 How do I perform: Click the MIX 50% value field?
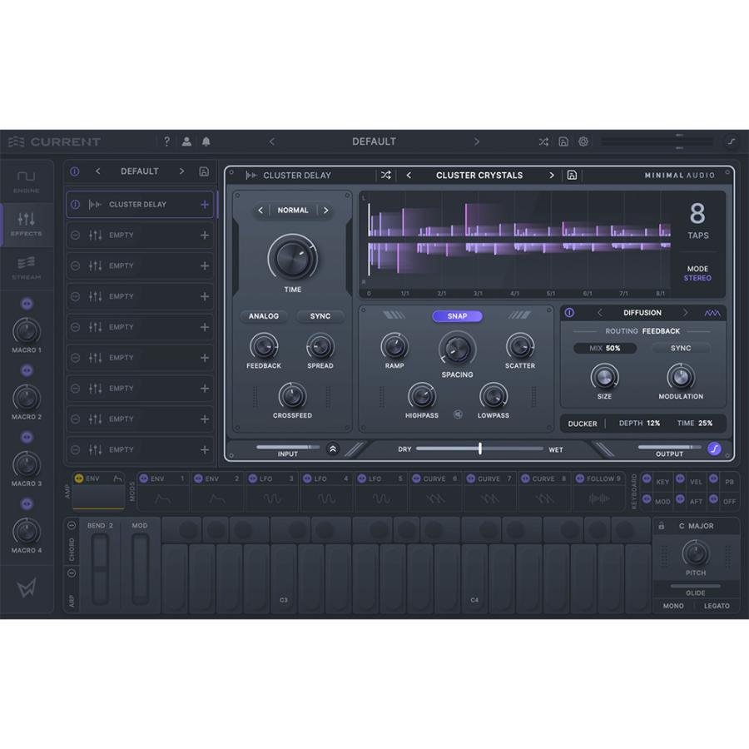click(x=605, y=348)
